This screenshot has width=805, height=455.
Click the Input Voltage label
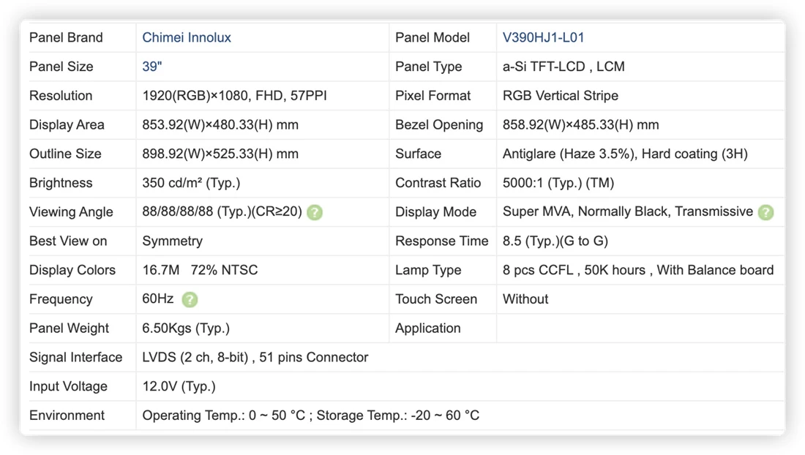pyautogui.click(x=68, y=386)
